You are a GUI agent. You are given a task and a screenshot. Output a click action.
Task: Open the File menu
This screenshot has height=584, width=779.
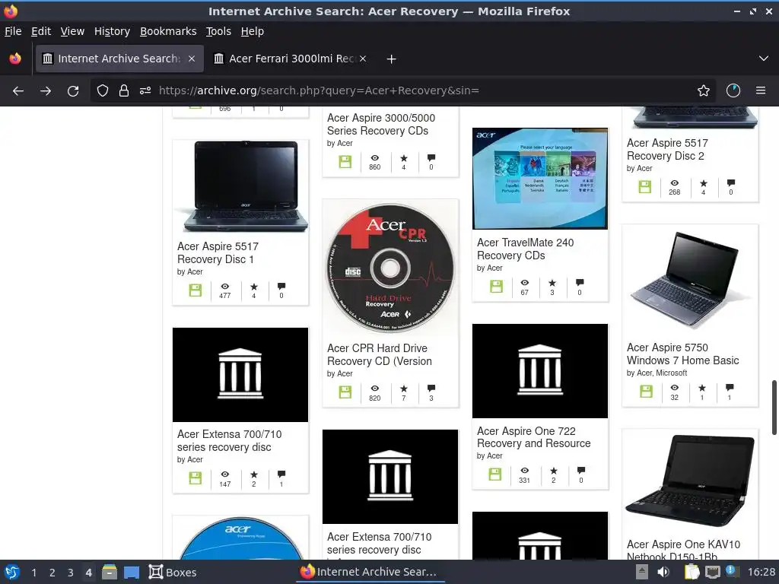pyautogui.click(x=13, y=31)
